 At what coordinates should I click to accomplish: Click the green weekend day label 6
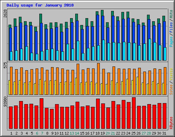(x=37, y=133)
